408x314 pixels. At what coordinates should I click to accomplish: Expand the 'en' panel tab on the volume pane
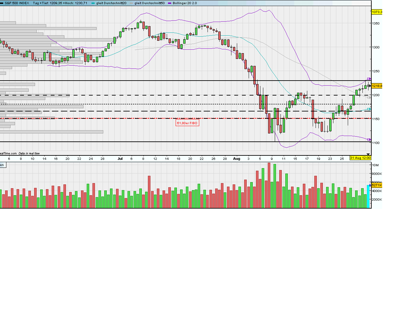tap(3, 165)
